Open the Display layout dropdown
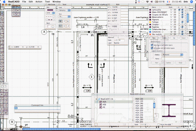 (x=173, y=55)
